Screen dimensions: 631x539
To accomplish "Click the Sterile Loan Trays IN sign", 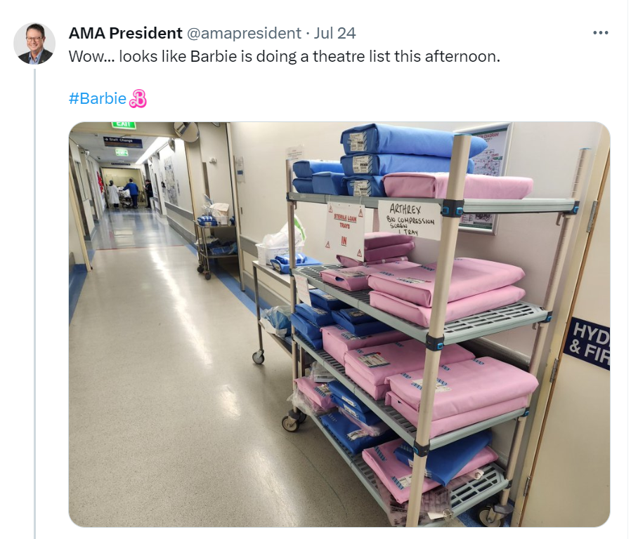I will coord(345,232).
